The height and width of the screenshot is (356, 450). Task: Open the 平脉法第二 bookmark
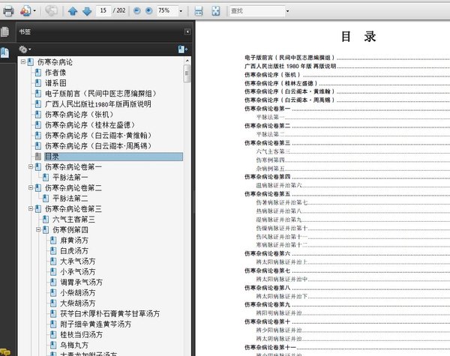coord(70,198)
